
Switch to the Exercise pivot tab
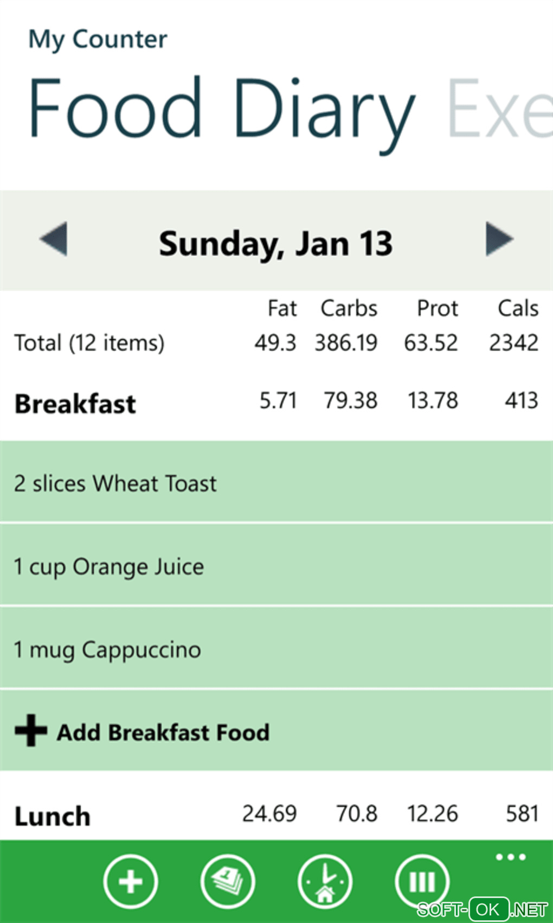(499, 109)
